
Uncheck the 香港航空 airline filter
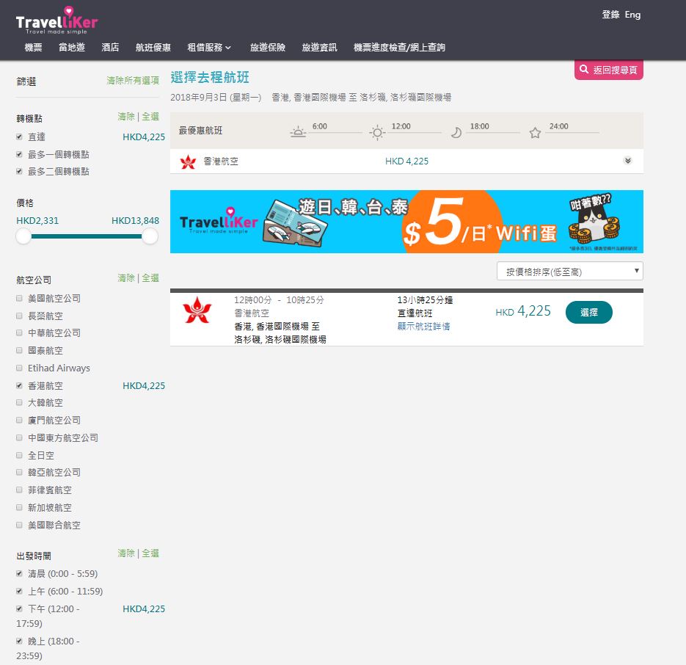tap(19, 385)
